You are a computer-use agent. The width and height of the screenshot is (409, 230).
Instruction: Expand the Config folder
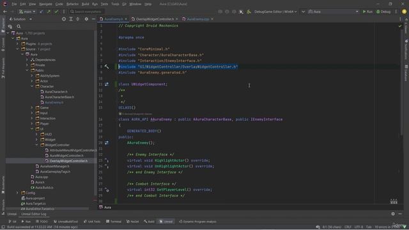click(x=17, y=193)
